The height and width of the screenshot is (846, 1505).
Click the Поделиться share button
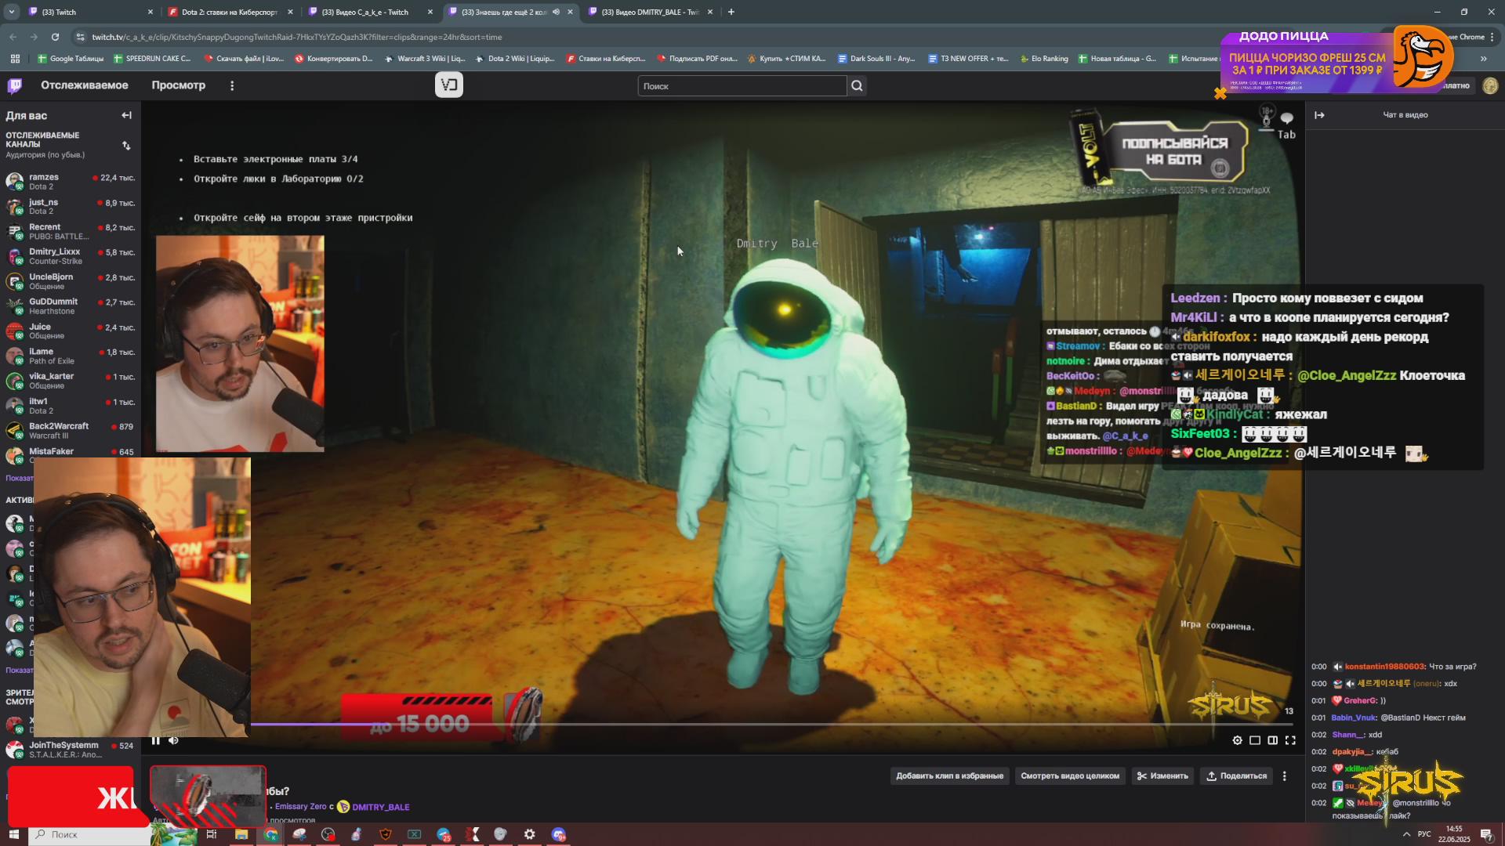pos(1237,776)
